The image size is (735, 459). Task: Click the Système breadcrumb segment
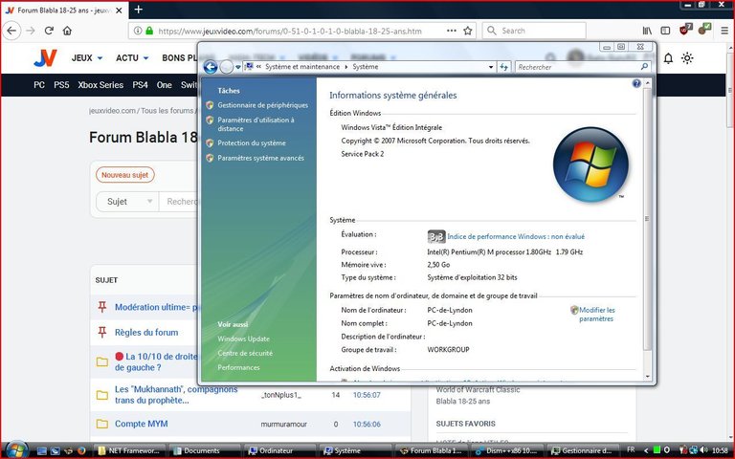[x=366, y=67]
